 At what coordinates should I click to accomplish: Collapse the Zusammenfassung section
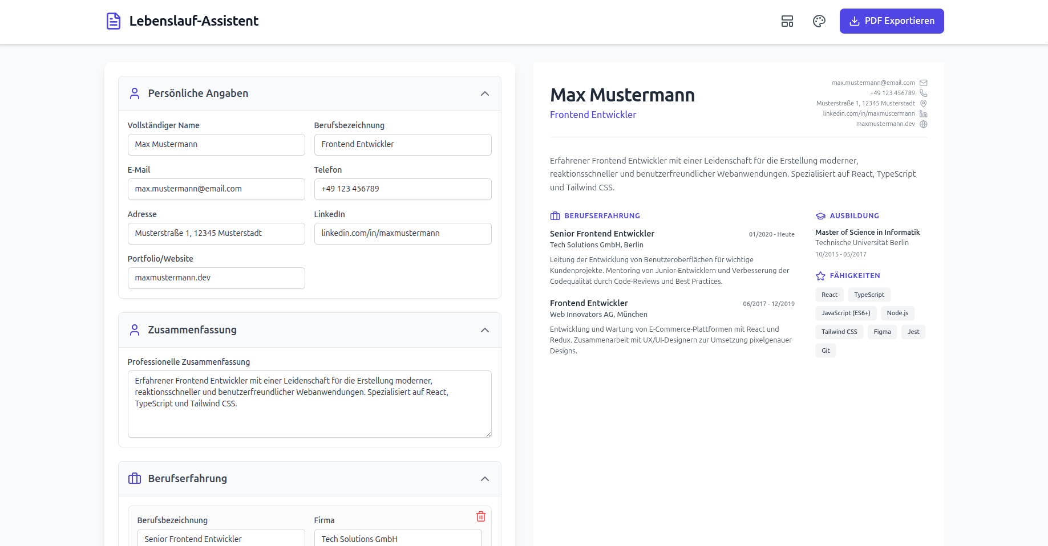pos(485,330)
